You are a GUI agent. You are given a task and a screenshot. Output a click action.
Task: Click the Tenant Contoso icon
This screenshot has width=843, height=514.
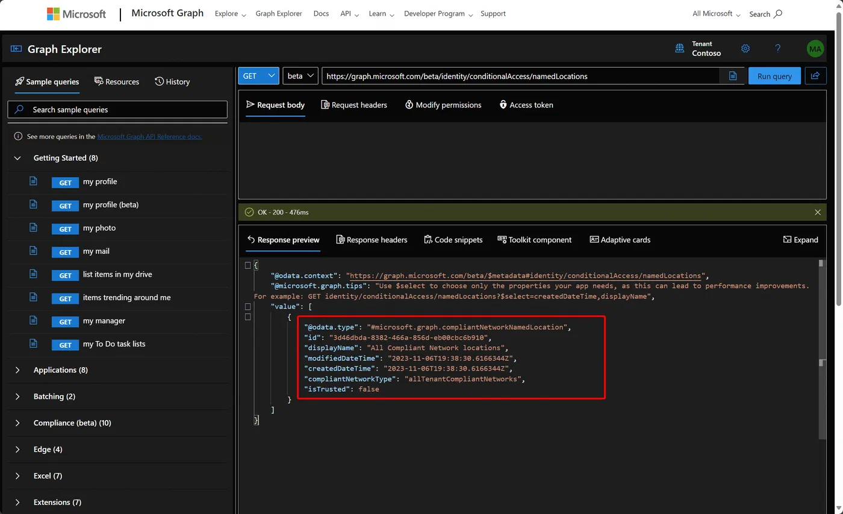click(680, 49)
